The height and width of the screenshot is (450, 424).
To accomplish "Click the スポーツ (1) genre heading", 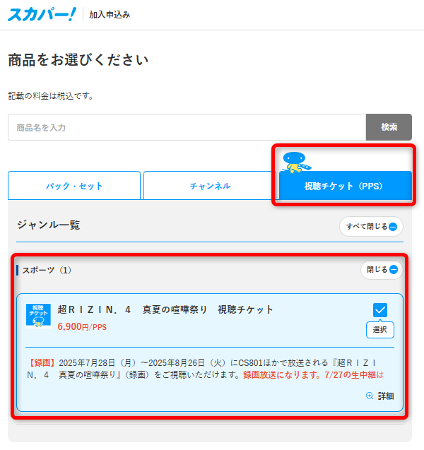I will (47, 270).
